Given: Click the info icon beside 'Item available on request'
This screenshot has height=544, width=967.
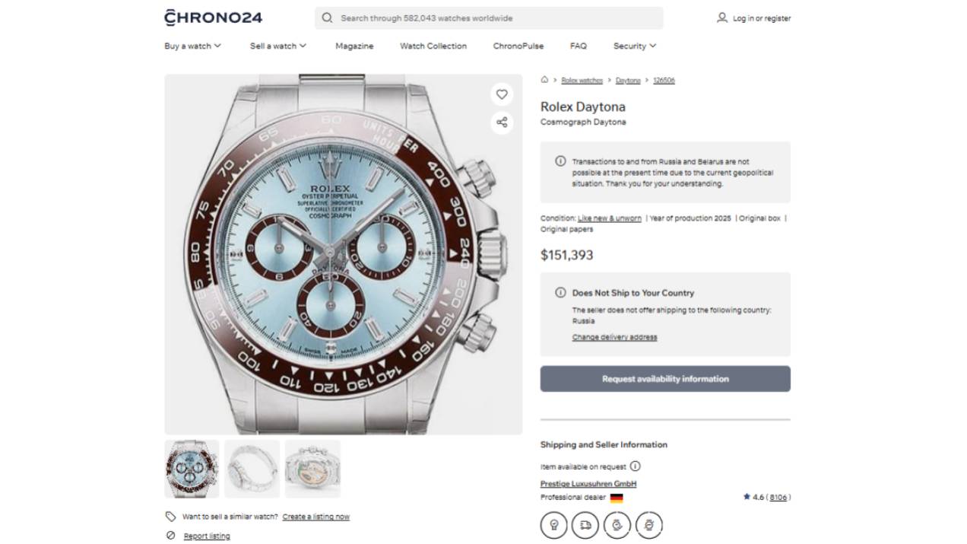Looking at the screenshot, I should click(x=636, y=466).
